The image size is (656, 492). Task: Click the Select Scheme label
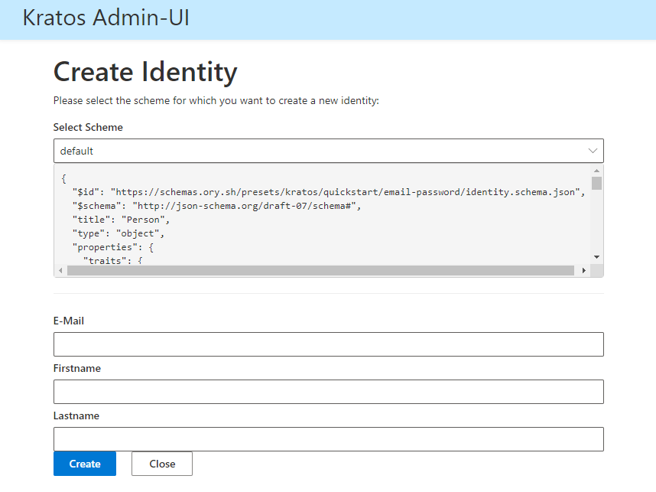pyautogui.click(x=88, y=127)
